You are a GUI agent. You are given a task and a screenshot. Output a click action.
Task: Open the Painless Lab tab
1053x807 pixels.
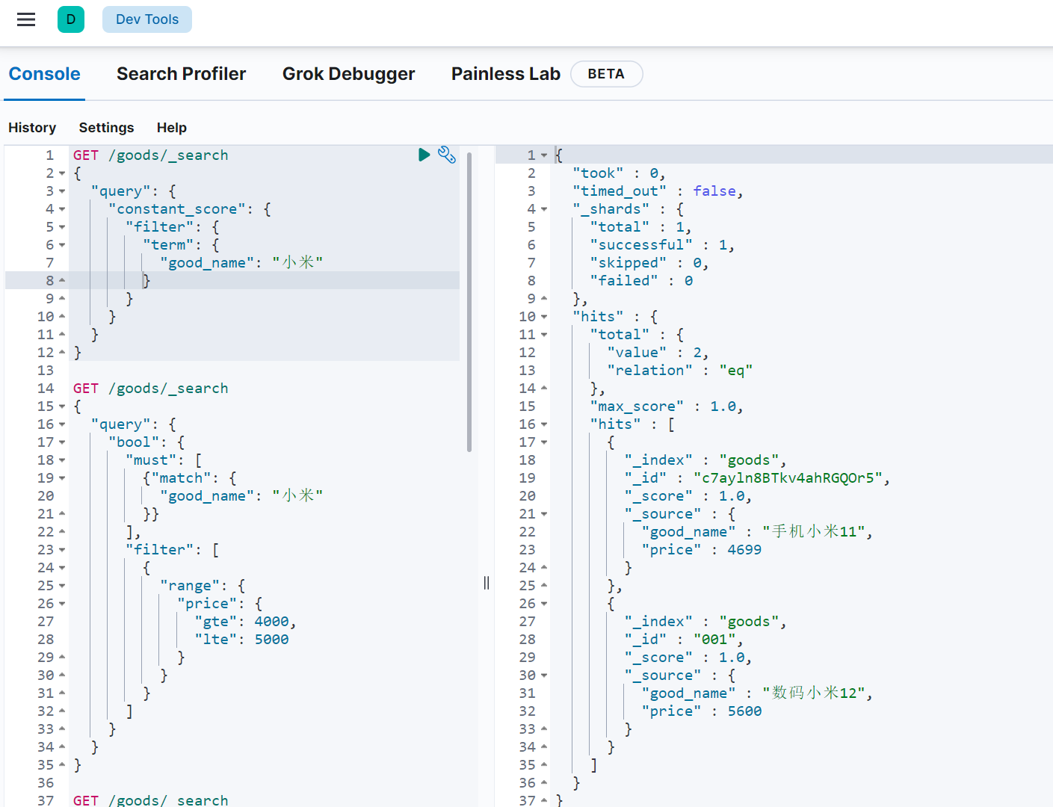pyautogui.click(x=505, y=74)
